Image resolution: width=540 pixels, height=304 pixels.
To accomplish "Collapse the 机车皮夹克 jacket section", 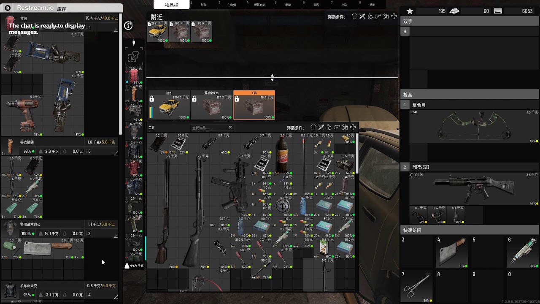I will 116,297.
